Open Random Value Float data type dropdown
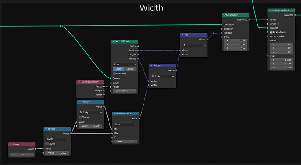301x165 pixels. pos(125,125)
